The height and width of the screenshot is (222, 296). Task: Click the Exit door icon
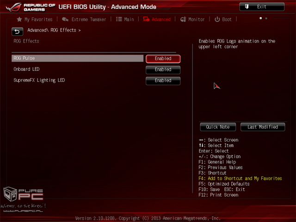coord(247,6)
